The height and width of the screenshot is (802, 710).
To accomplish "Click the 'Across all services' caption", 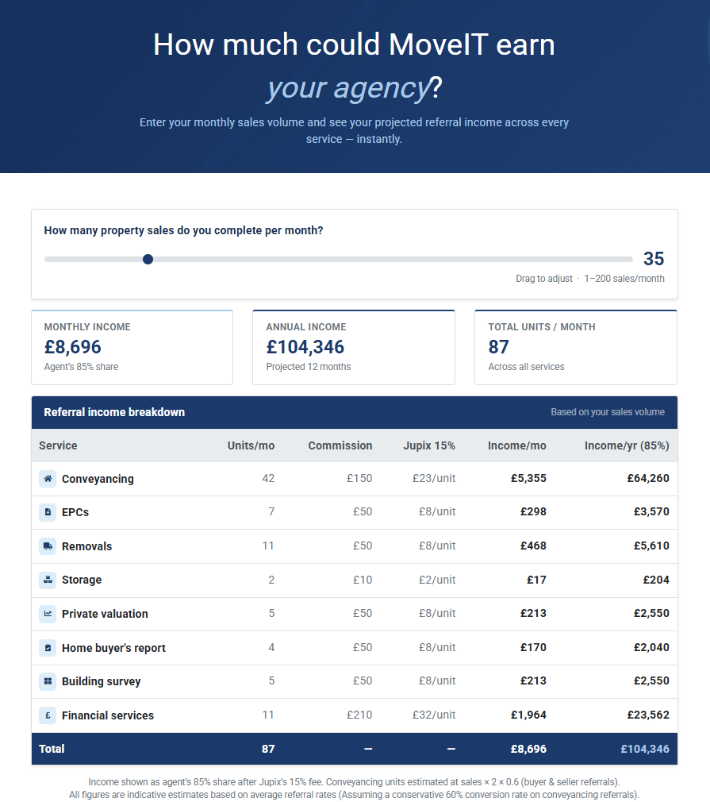I will [526, 367].
